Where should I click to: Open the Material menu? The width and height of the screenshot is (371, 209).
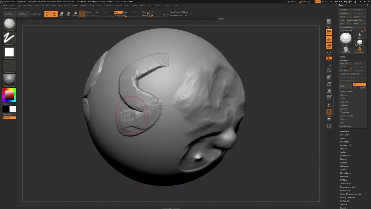click(x=83, y=5)
